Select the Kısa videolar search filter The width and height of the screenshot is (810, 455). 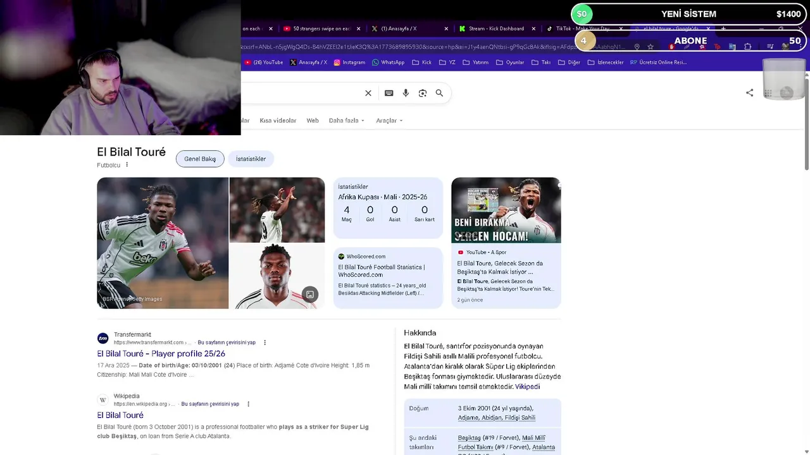tap(278, 121)
